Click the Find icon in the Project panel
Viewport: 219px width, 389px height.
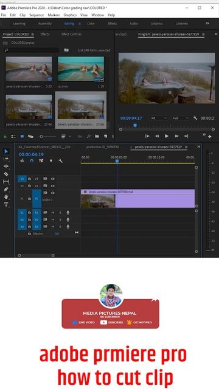click(x=88, y=136)
